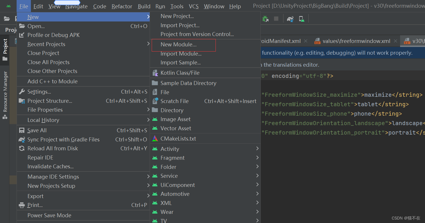
Task: Select Profile or Debug APK
Action: [x=84, y=35]
